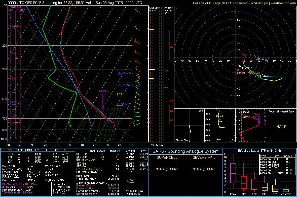The image size is (297, 197).
Task: Select the MU parcel row
Action: (38, 162)
